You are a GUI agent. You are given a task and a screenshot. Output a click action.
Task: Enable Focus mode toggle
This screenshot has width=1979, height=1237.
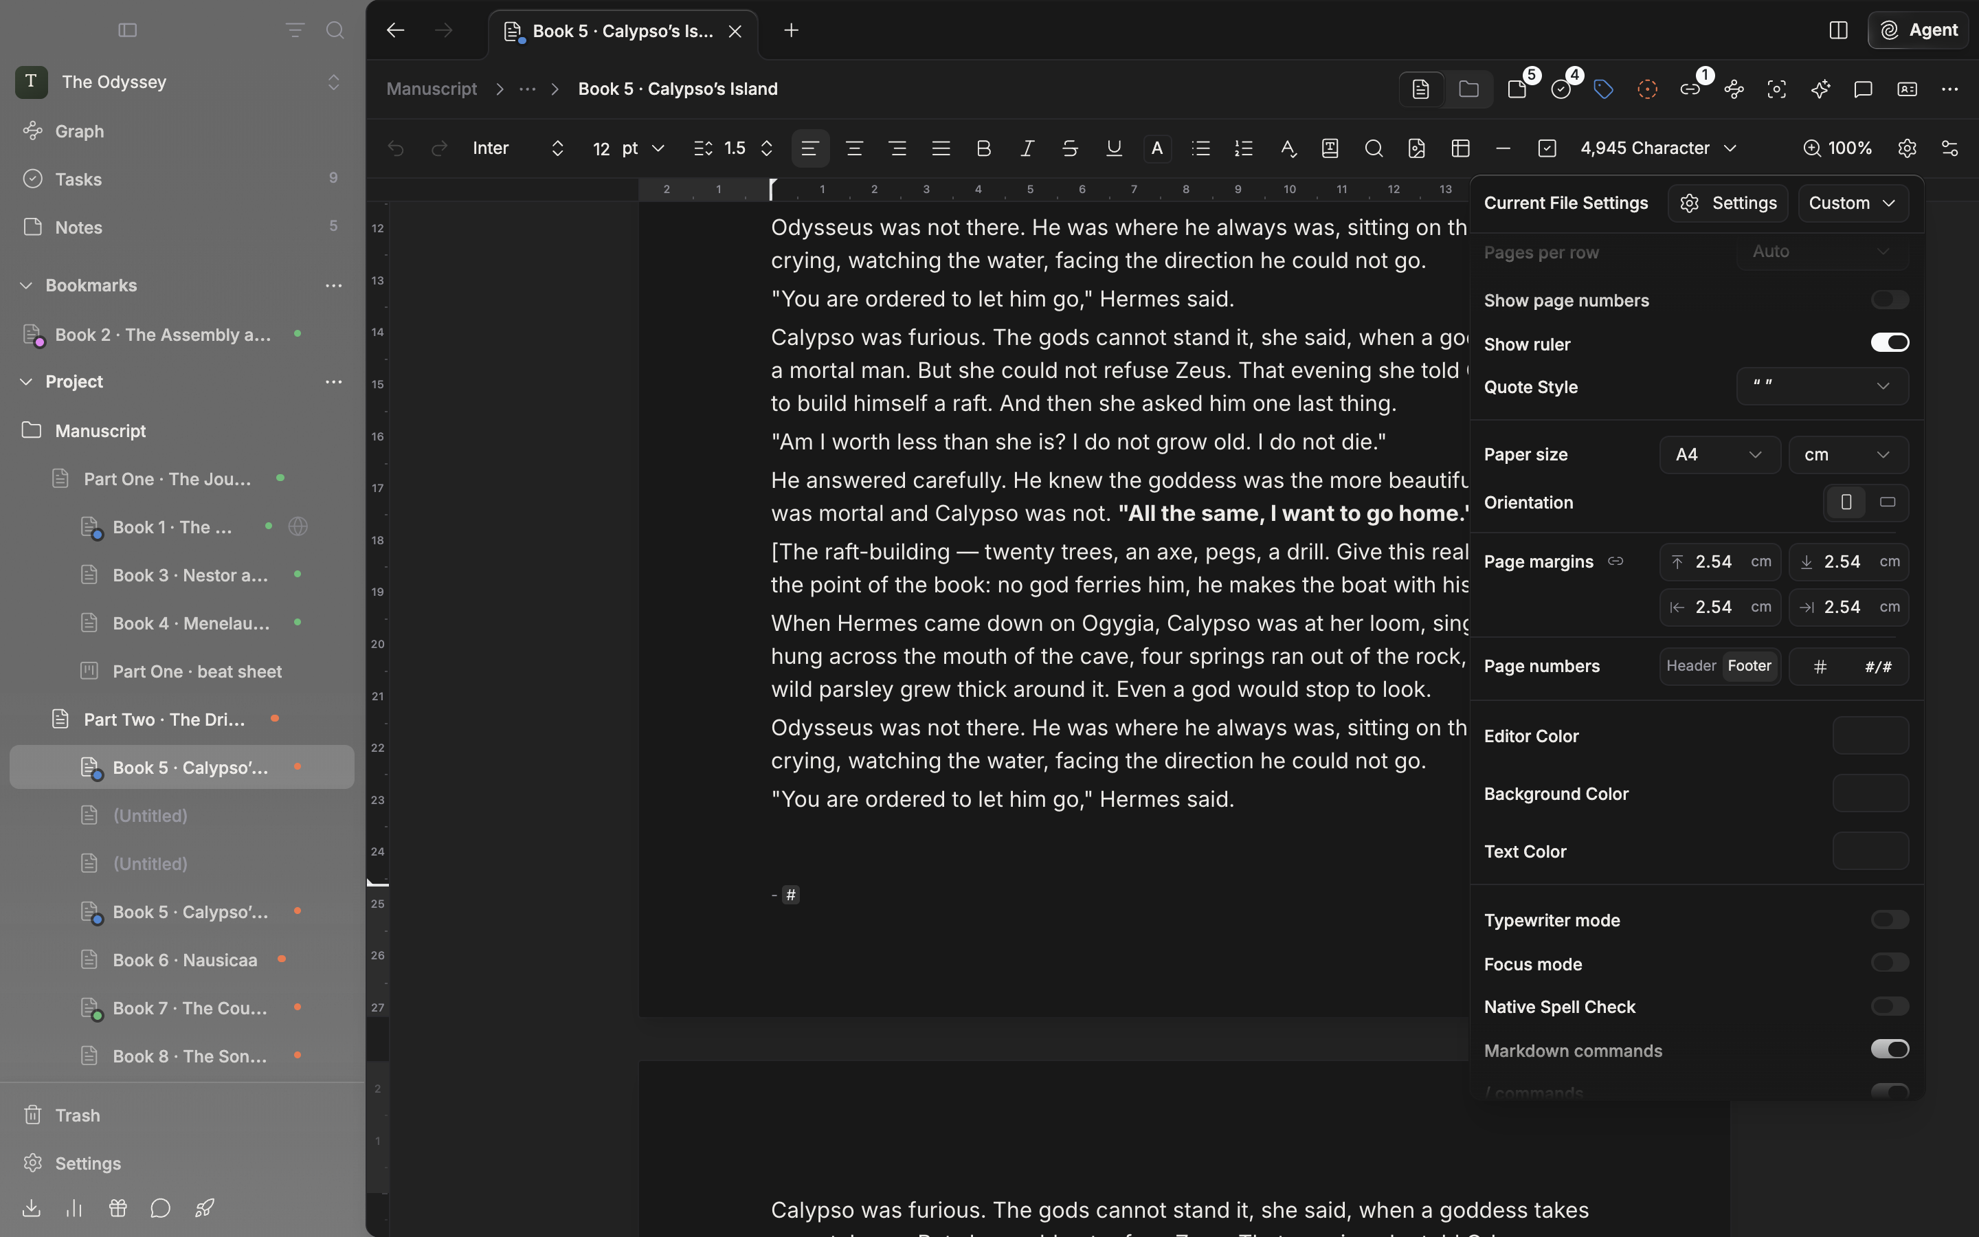tap(1890, 963)
